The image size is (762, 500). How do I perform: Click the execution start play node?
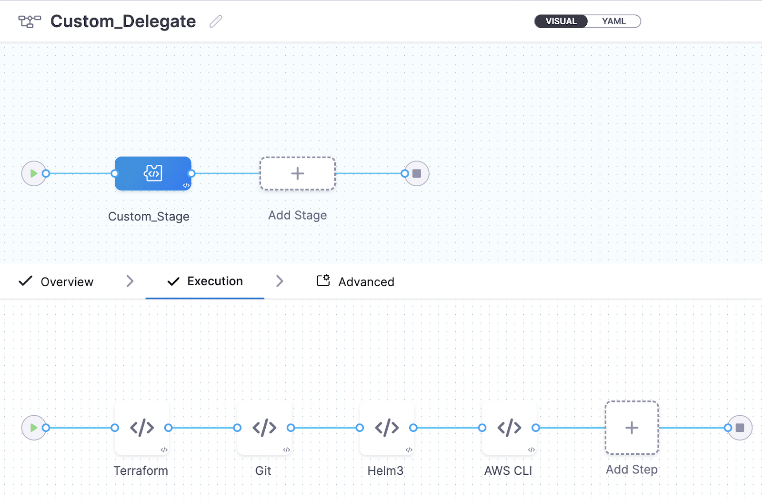tap(33, 428)
